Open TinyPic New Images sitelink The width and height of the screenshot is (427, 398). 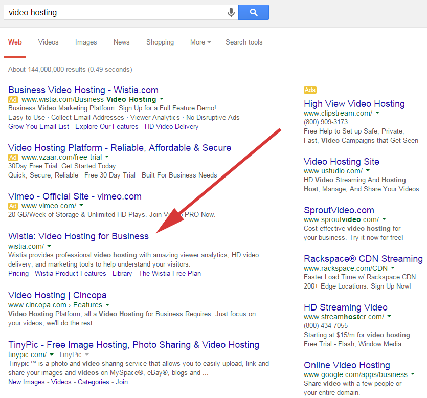tap(27, 382)
